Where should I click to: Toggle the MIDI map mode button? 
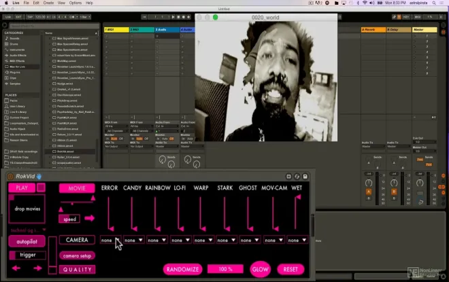click(x=418, y=17)
